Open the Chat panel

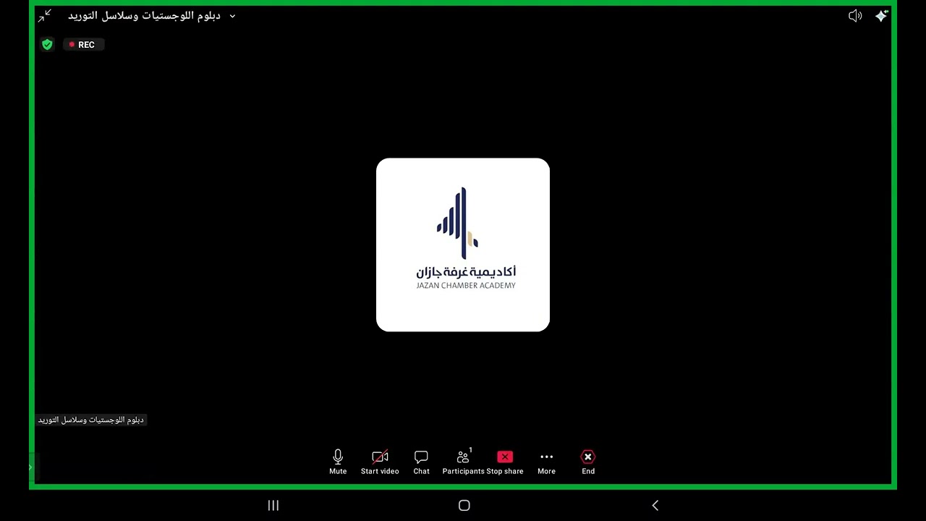click(421, 462)
